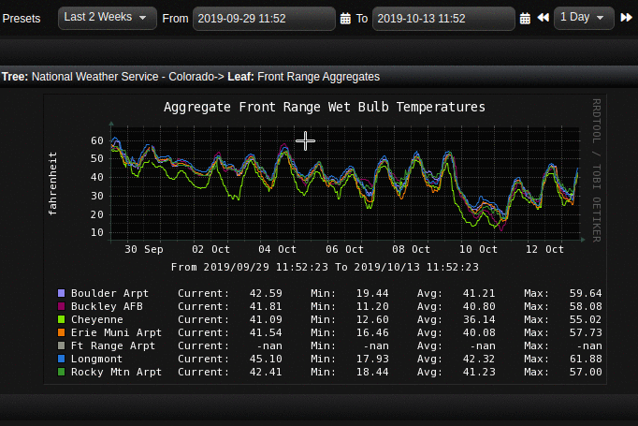Click the To date field 2019-10-13 11:52

tap(443, 19)
